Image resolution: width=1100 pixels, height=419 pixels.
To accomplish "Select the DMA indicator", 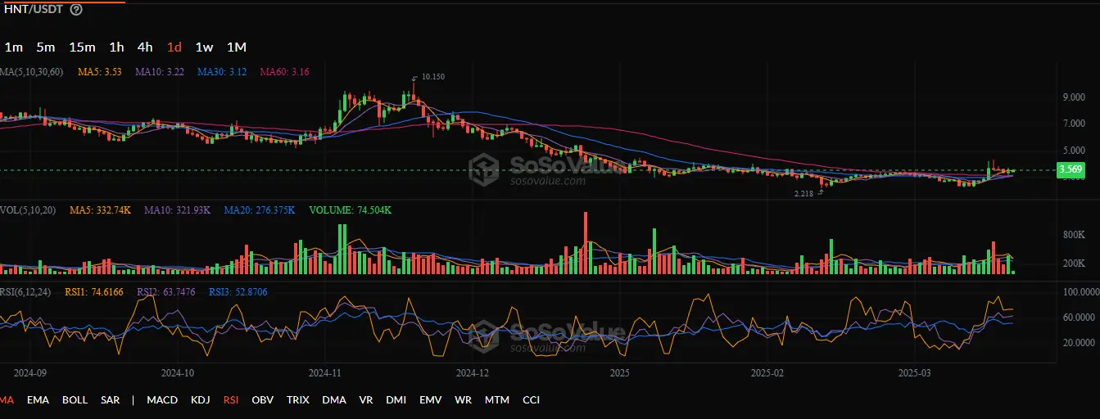I will [333, 400].
